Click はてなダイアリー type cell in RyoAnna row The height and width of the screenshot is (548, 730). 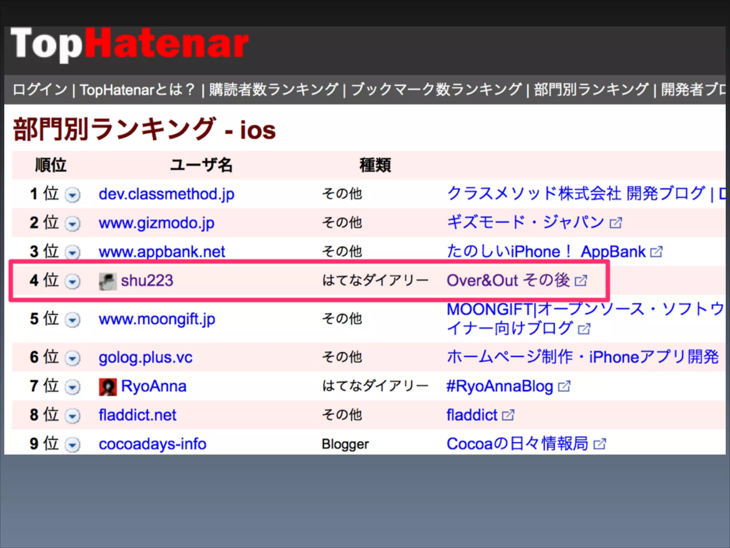point(375,386)
